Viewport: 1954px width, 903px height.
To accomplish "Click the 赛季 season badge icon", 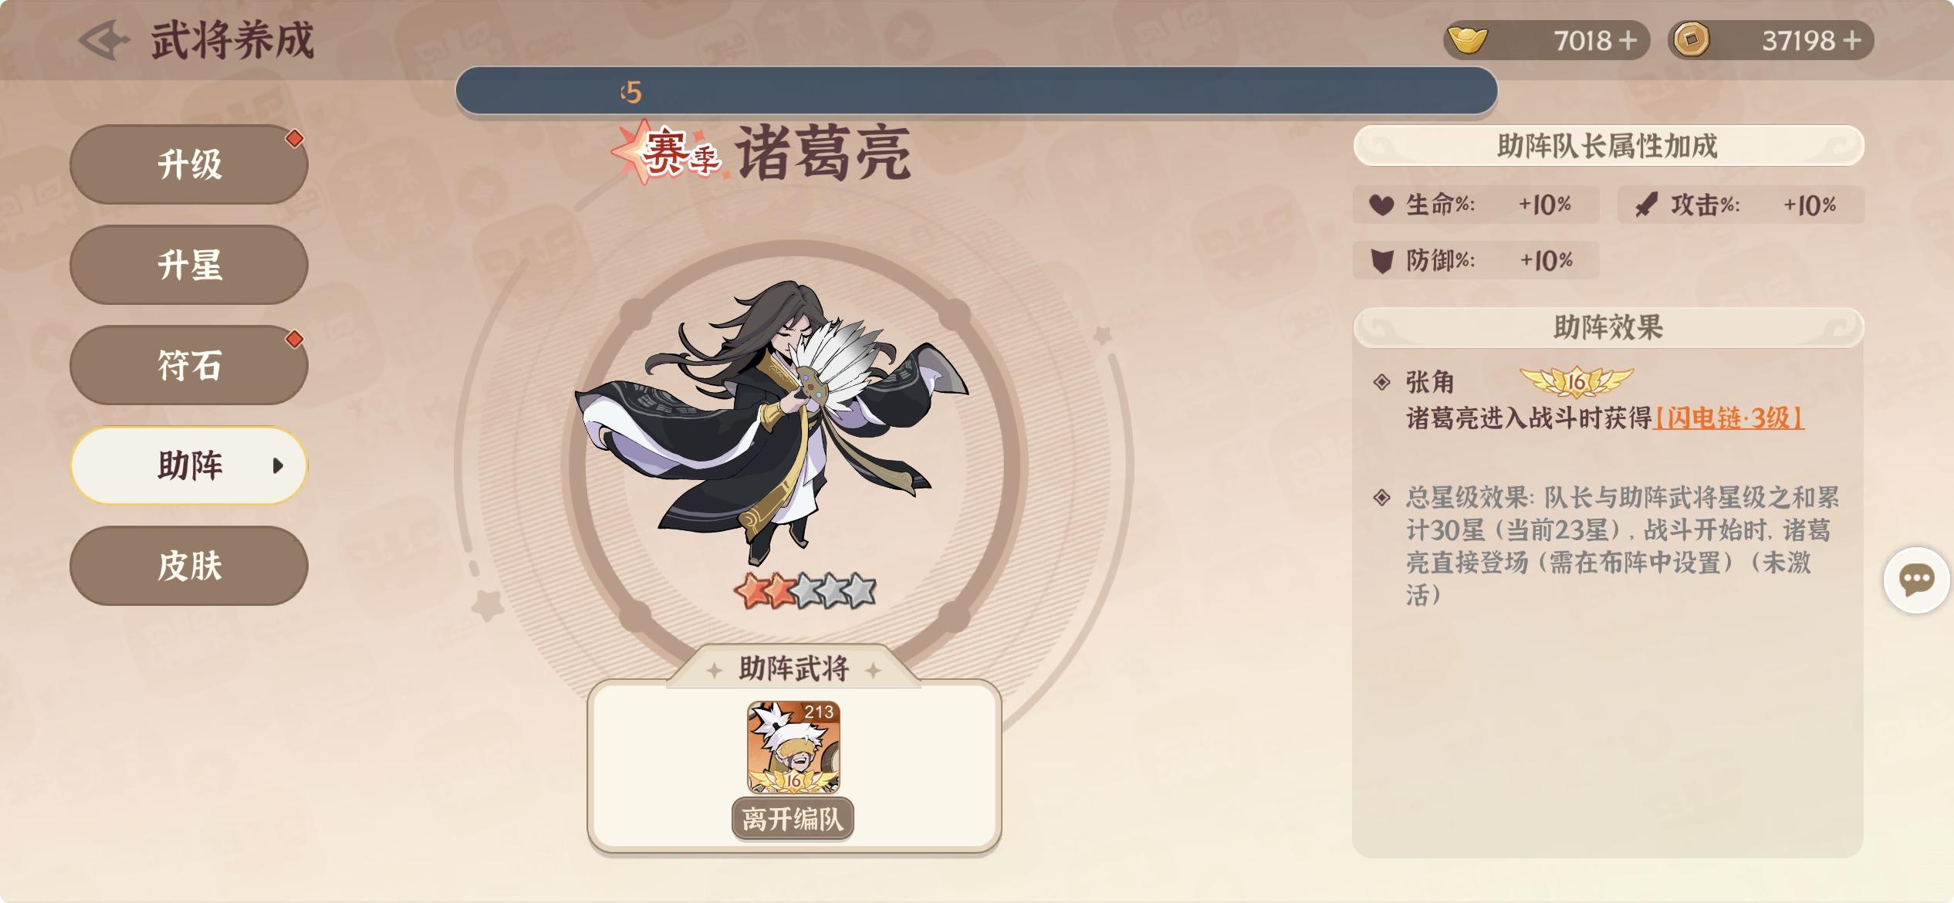I will (666, 152).
